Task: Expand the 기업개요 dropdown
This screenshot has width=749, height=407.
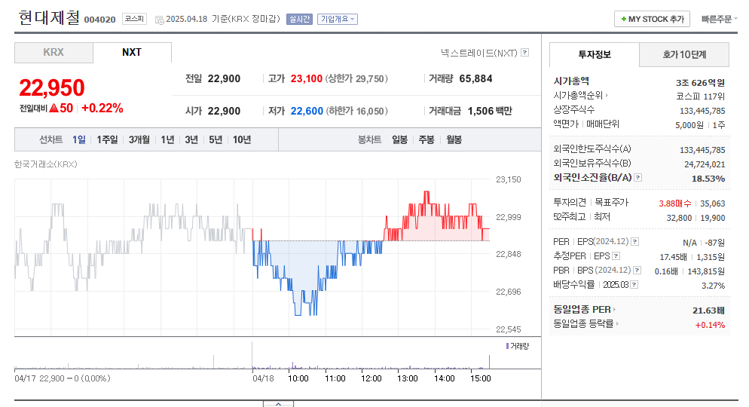Action: pyautogui.click(x=338, y=19)
